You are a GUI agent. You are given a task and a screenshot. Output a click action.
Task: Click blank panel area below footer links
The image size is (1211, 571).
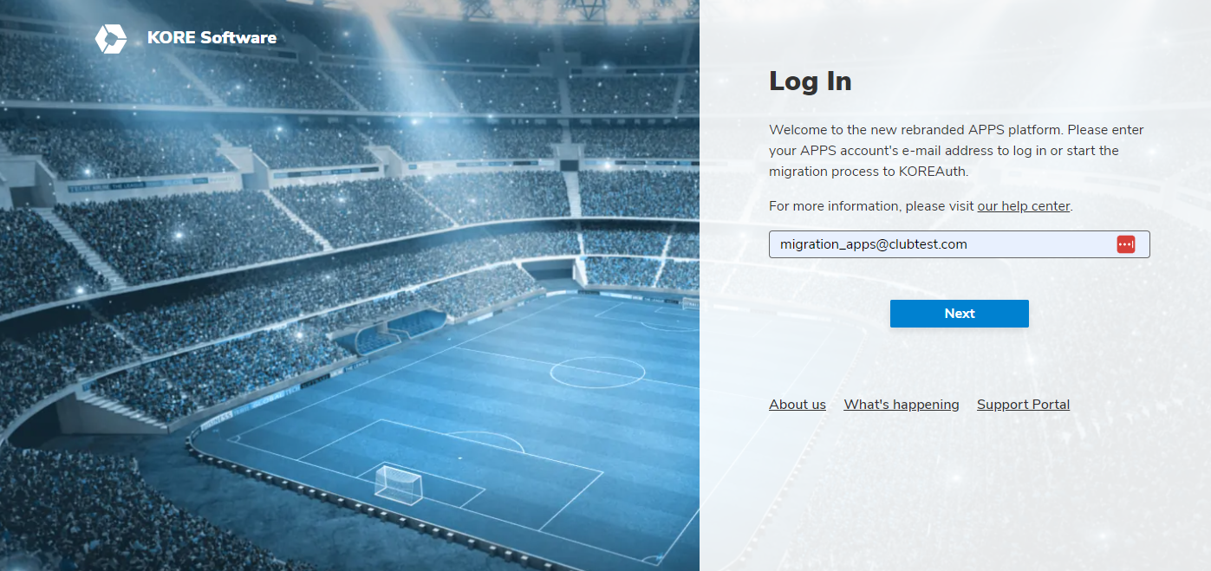coord(954,494)
